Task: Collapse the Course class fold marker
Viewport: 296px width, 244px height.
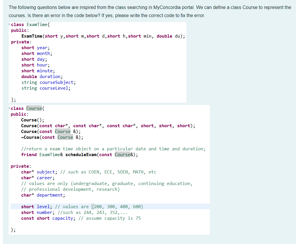Action: 8,108
